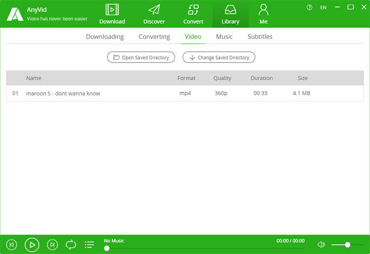Click Open Saved Directory button
Screen dimensions: 370x254
[x=141, y=58]
